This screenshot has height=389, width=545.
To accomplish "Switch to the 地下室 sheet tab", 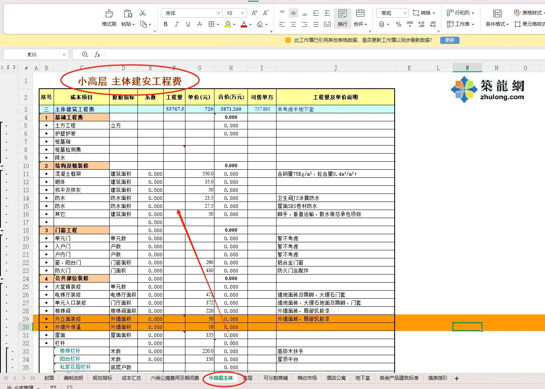I will coord(363,378).
